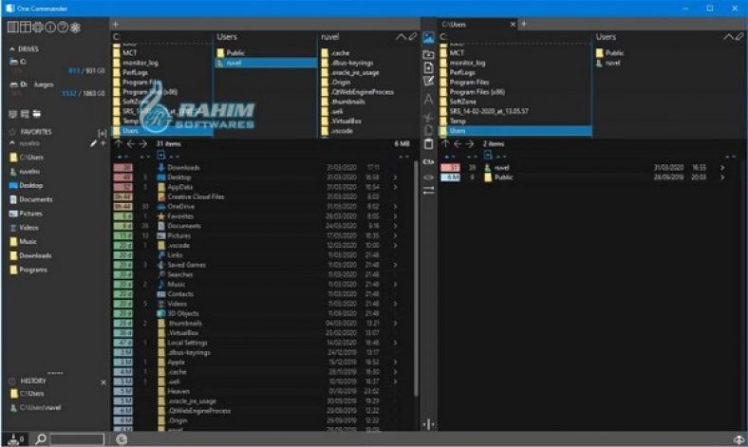Close the C:\Users tab
The image size is (748, 447).
[x=513, y=25]
